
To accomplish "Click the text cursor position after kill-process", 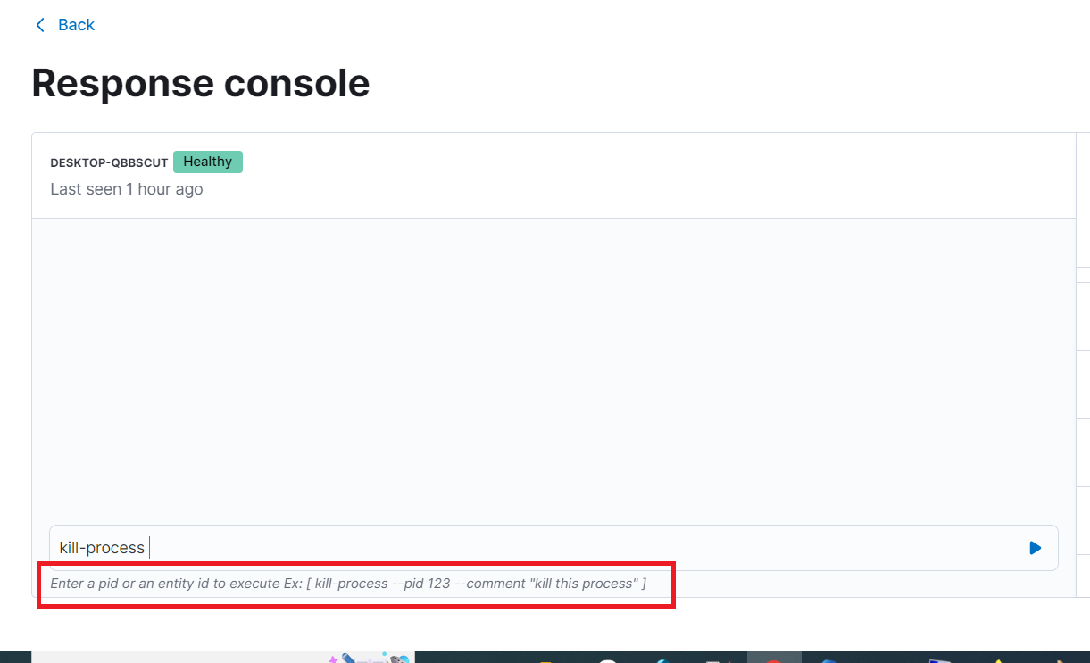I will [x=151, y=547].
